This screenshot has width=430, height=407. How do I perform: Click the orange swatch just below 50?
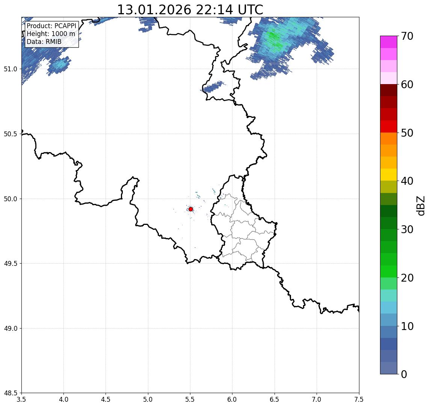point(389,139)
